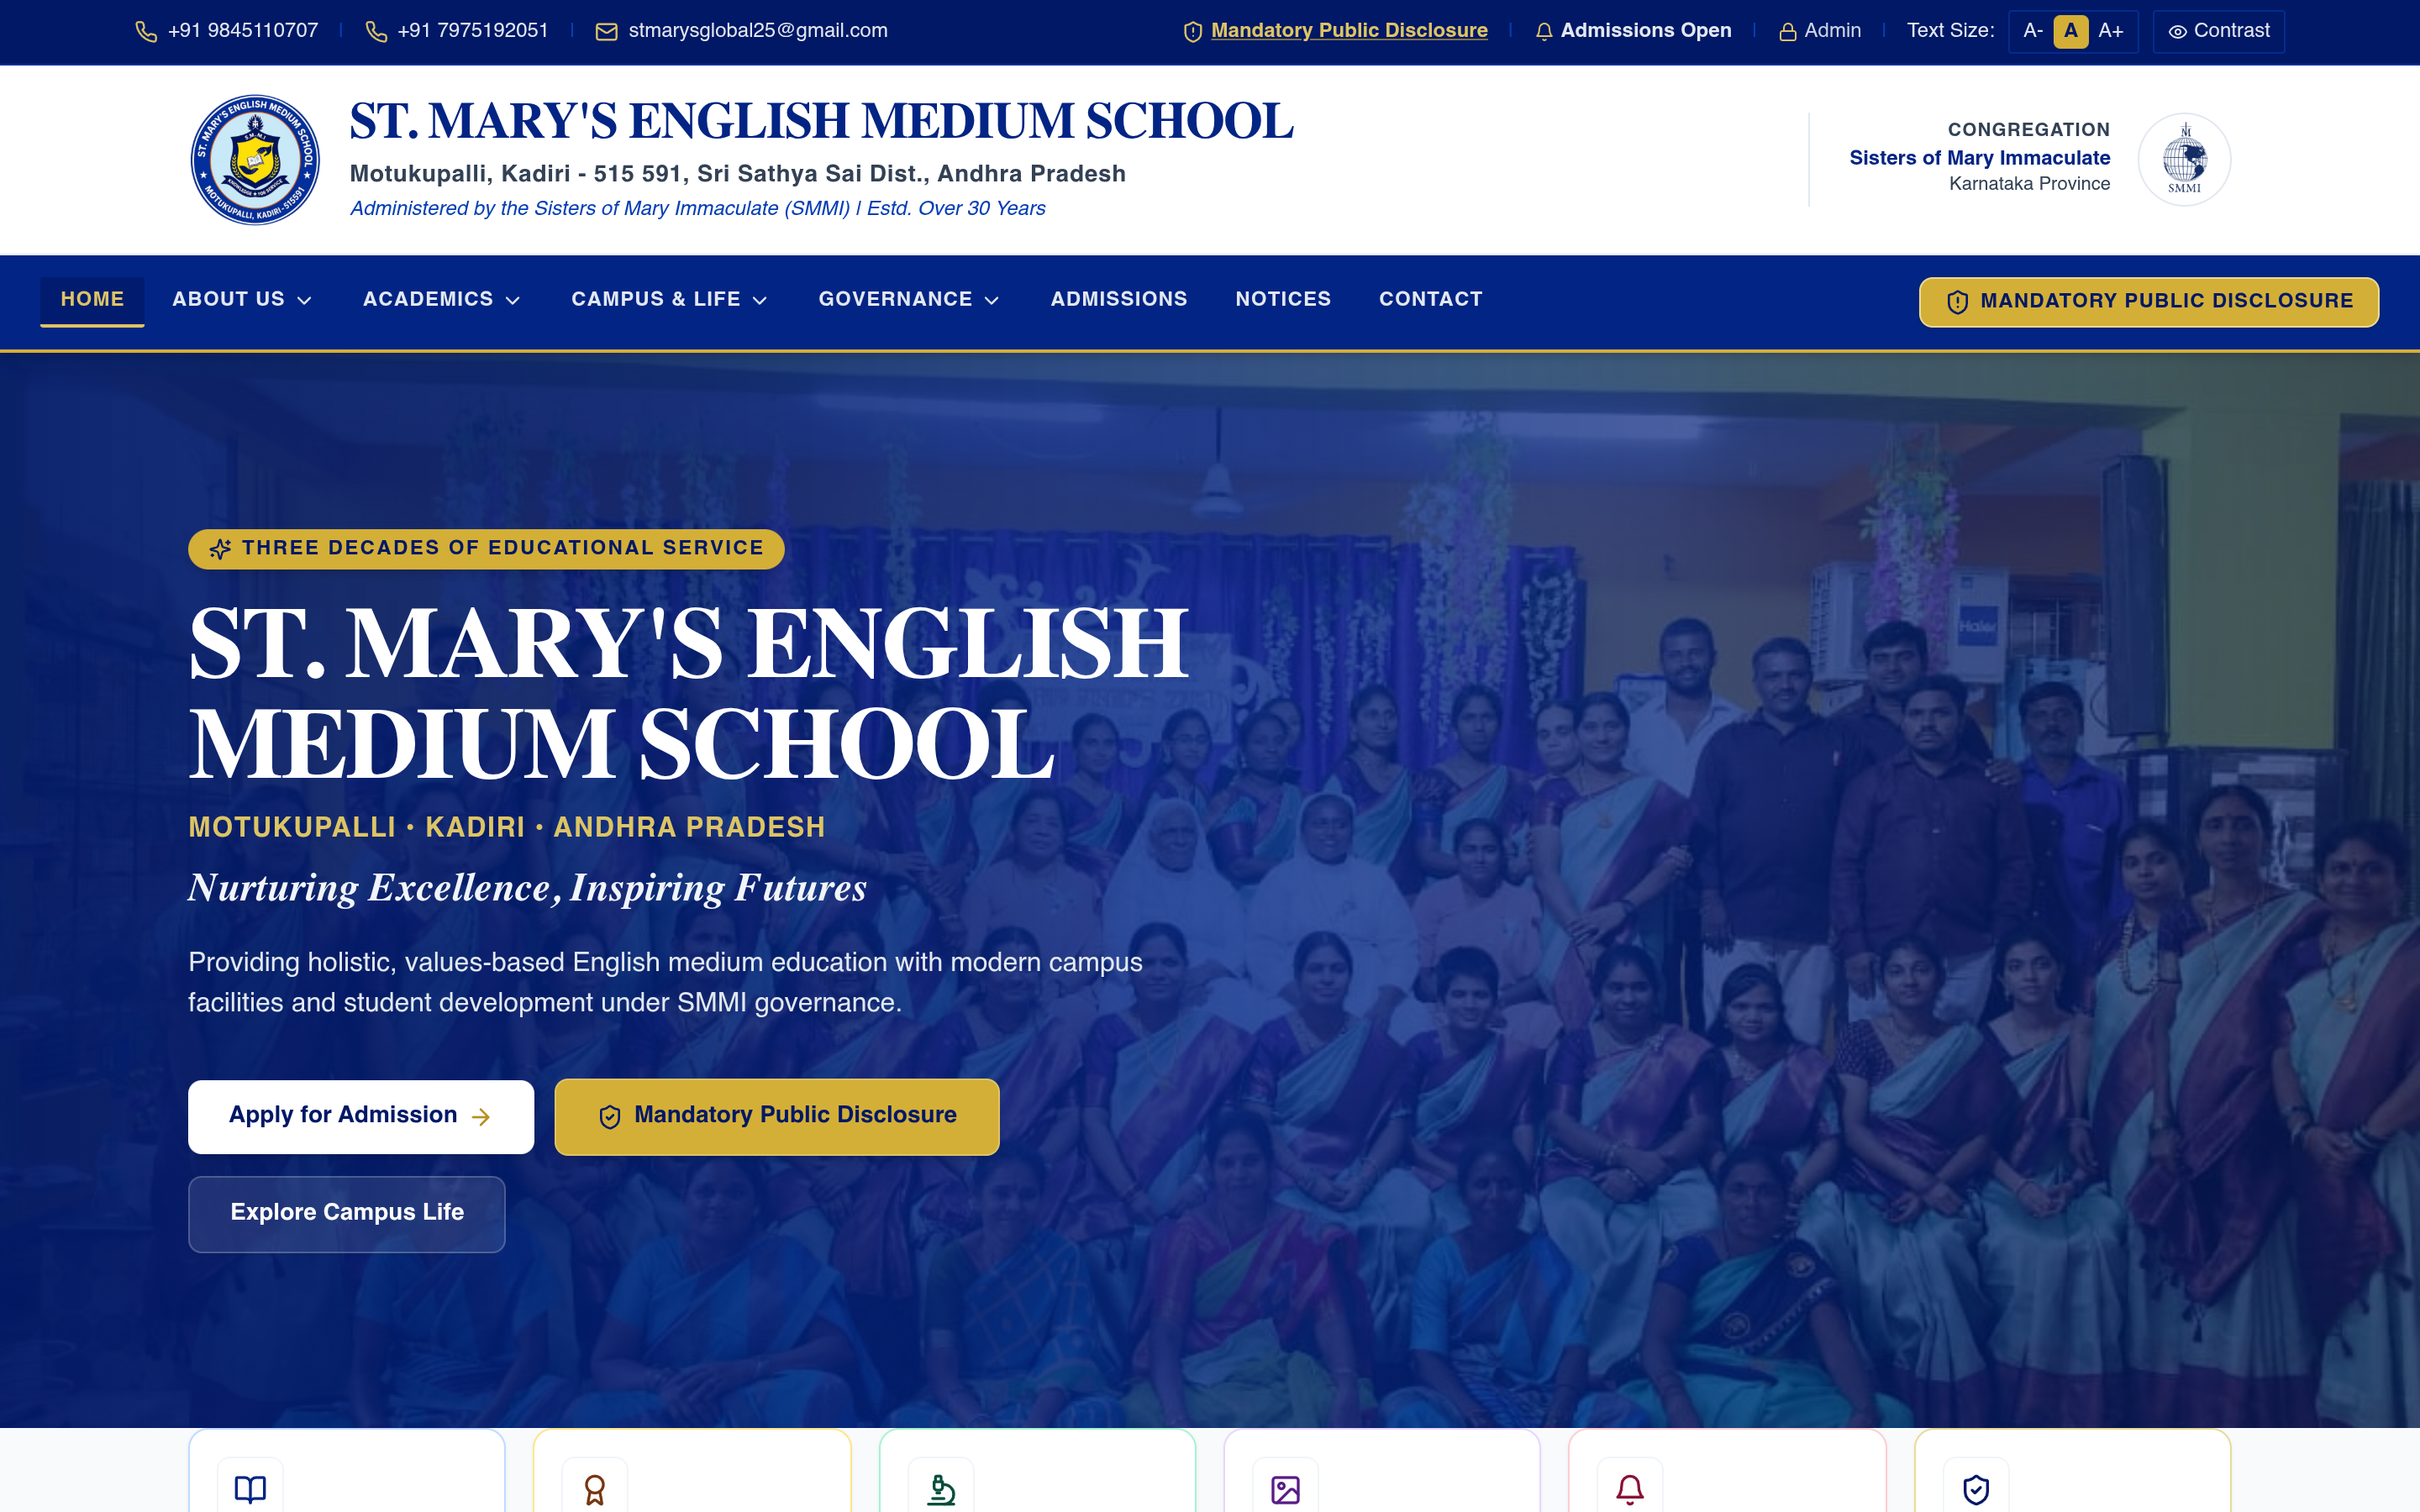Click the arrow icon on Apply for Admission
The image size is (2420, 1512).
click(481, 1117)
